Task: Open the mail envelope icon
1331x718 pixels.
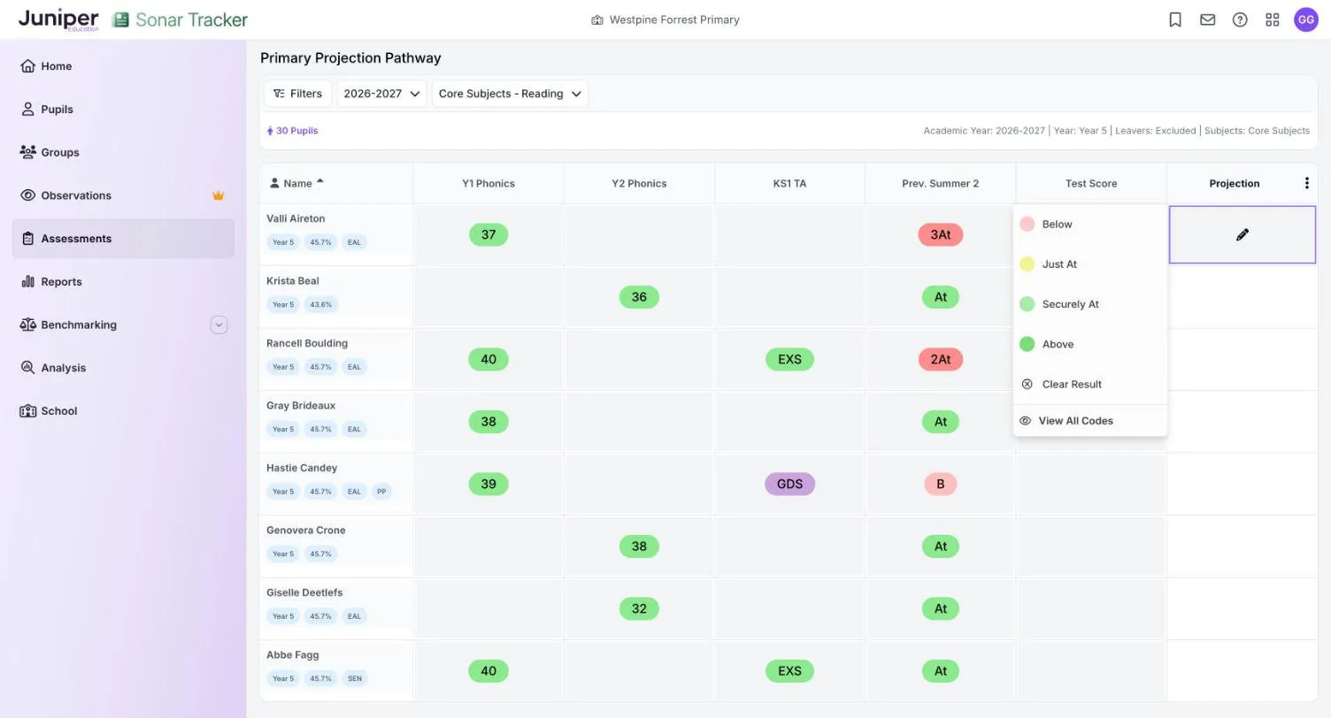Action: tap(1207, 19)
